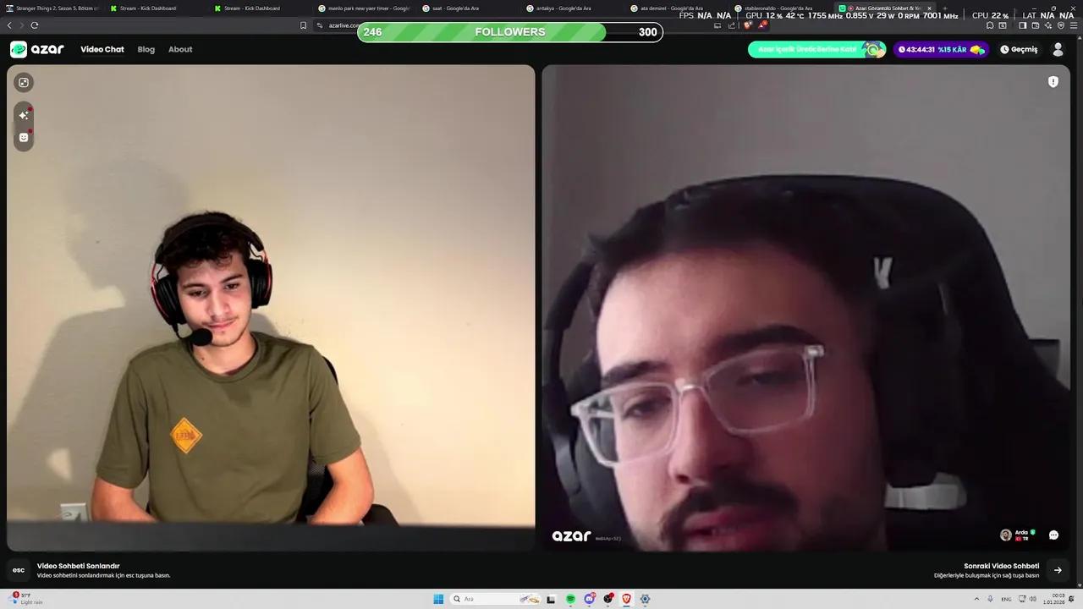1083x609 pixels.
Task: Open the screen layout switcher icon
Action: [23, 82]
